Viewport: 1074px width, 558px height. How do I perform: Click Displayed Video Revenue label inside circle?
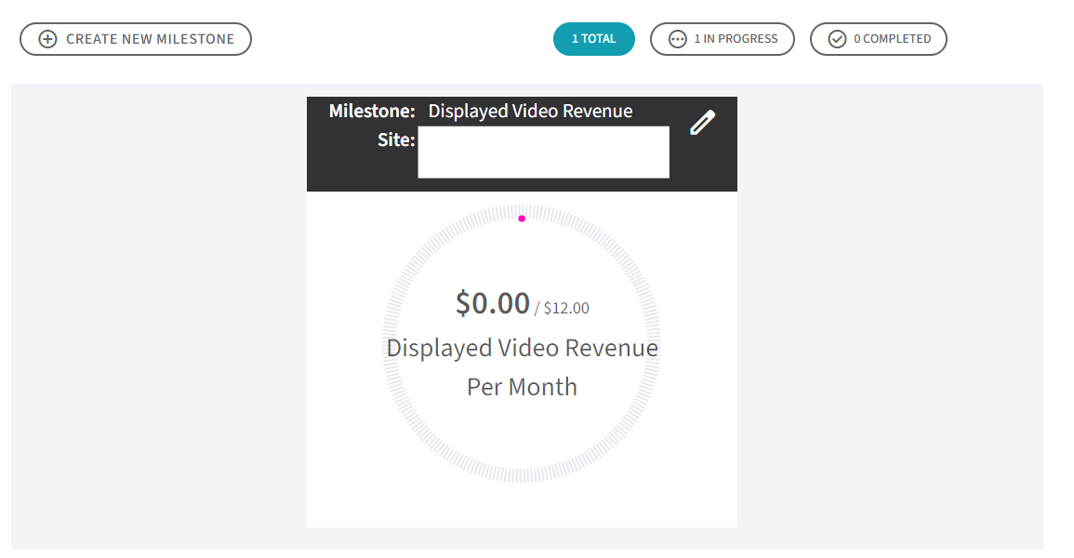522,348
